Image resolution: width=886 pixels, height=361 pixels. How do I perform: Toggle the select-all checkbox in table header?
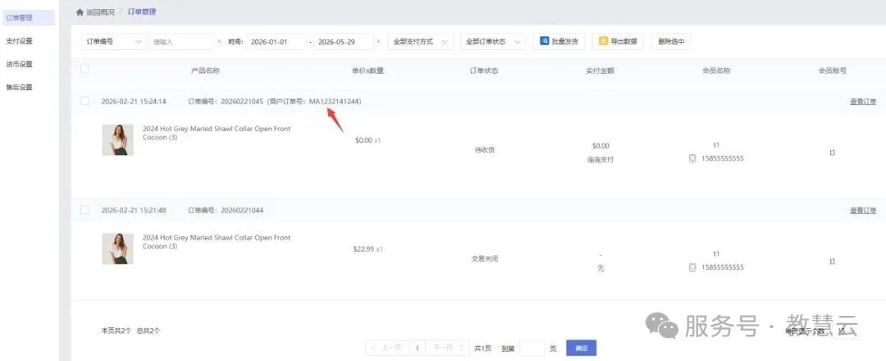pos(84,69)
